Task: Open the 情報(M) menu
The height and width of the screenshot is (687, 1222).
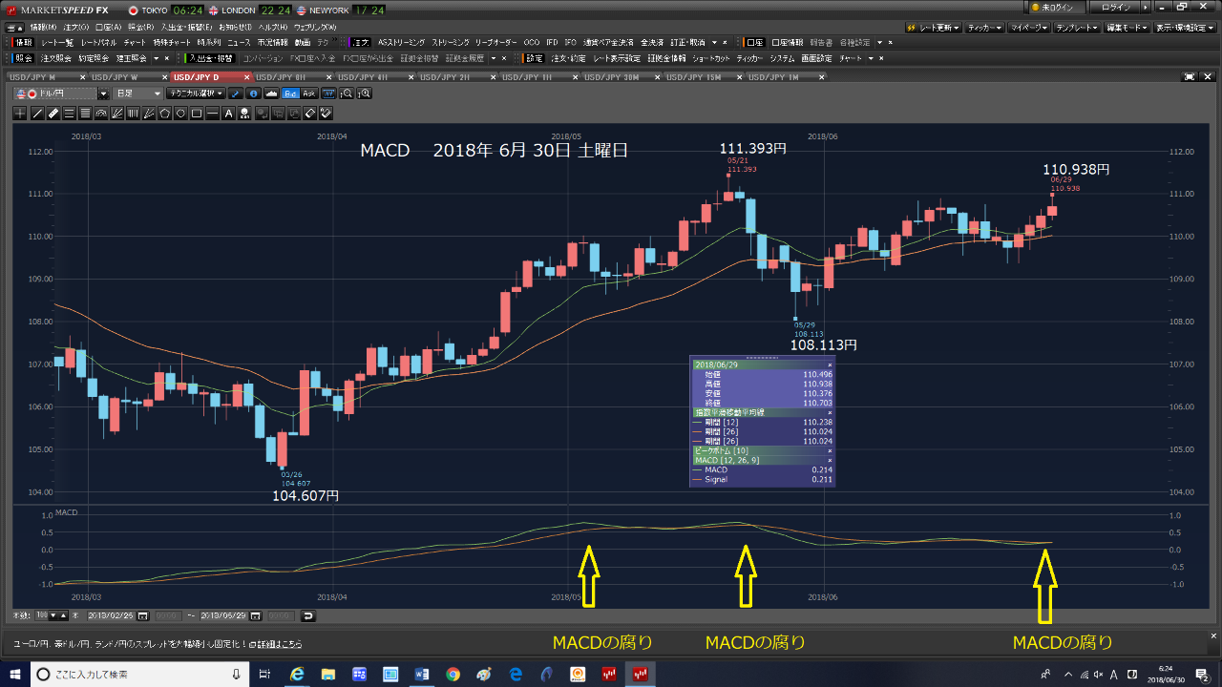Action: pos(43,28)
